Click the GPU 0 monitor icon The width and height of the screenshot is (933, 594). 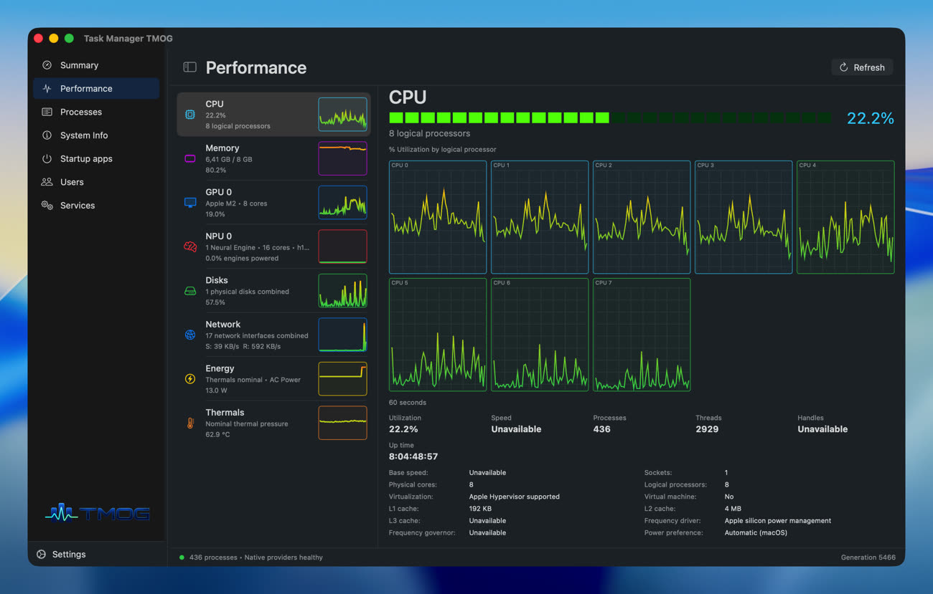pos(190,203)
